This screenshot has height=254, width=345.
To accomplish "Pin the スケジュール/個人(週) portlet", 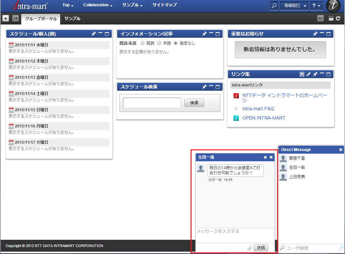I will click(94, 34).
